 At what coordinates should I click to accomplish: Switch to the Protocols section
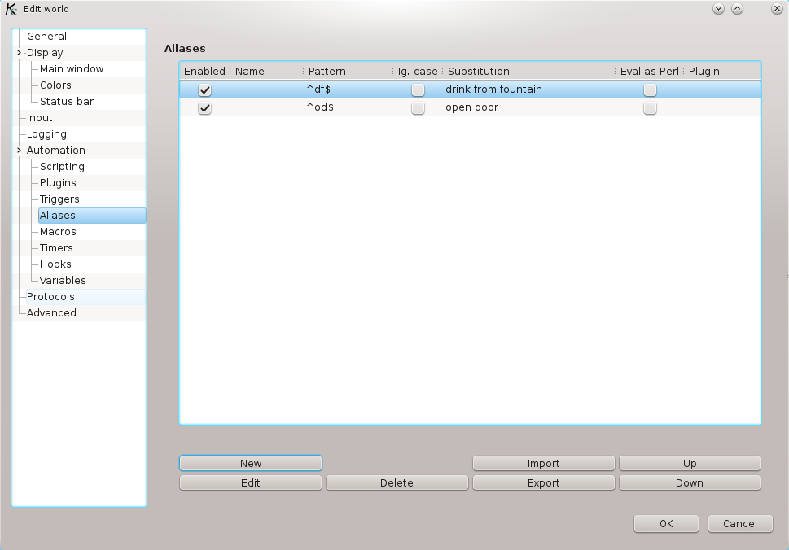[50, 296]
